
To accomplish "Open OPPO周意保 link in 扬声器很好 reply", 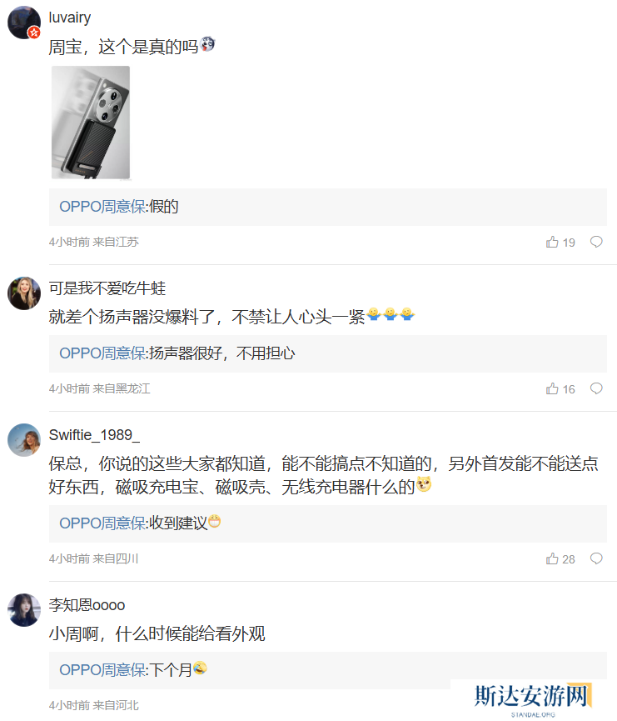I will (x=102, y=353).
